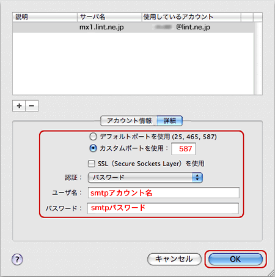The image size is (275, 277).
Task: Enable the SSL checkbox
Action: 92,164
